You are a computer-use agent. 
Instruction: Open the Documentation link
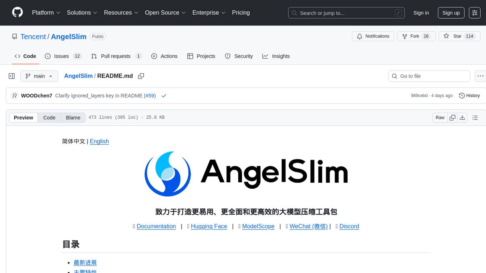(x=156, y=226)
